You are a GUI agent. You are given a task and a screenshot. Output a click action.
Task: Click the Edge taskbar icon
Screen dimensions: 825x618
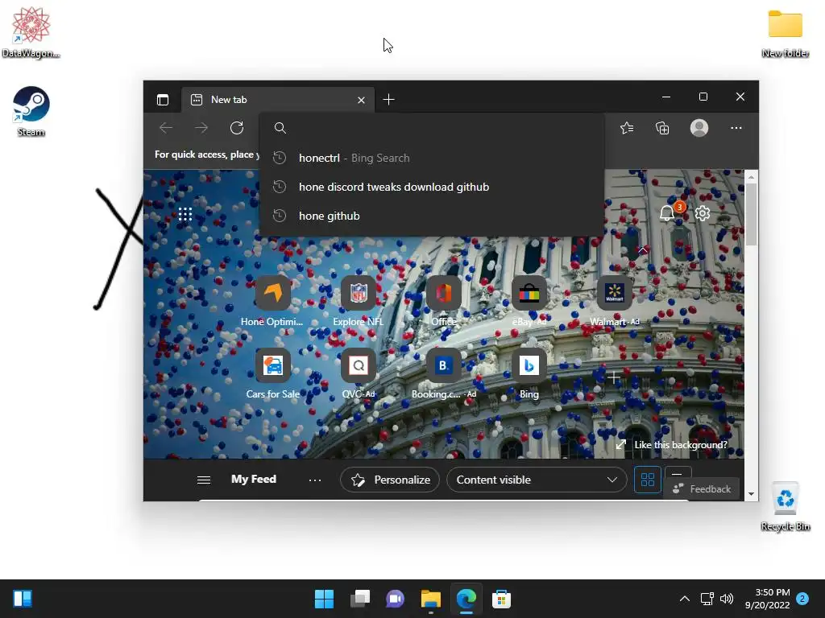coord(466,599)
